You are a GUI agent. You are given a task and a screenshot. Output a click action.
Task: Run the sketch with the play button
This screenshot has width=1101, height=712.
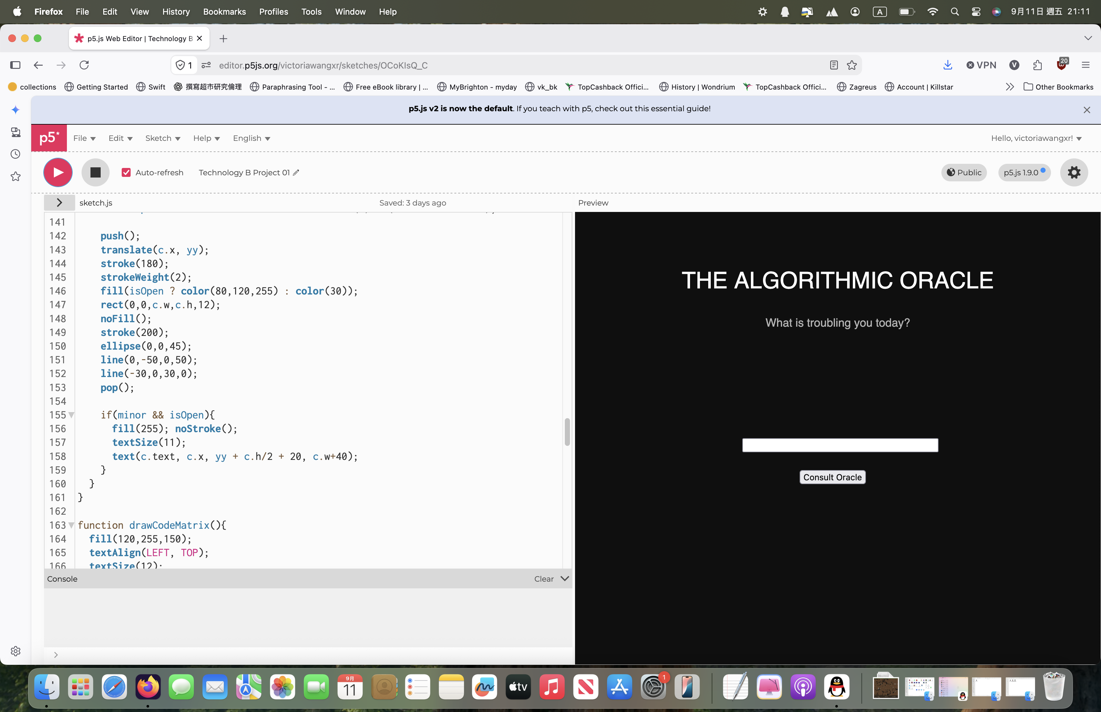pyautogui.click(x=58, y=172)
